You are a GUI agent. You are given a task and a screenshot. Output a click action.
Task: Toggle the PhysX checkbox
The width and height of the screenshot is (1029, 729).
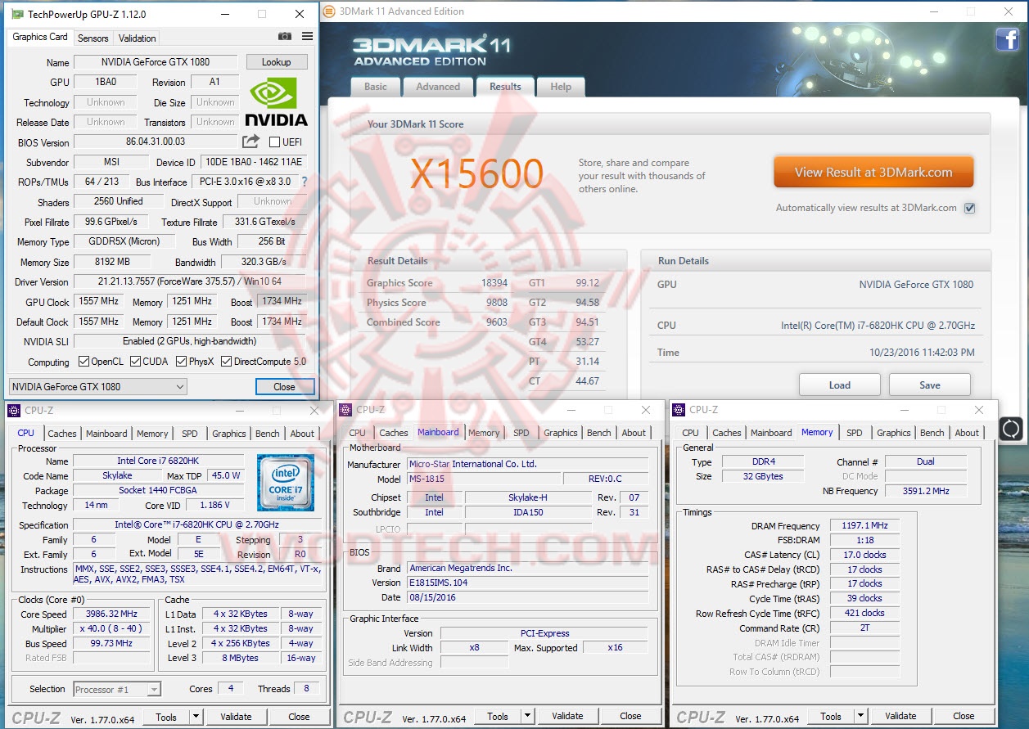coord(180,362)
